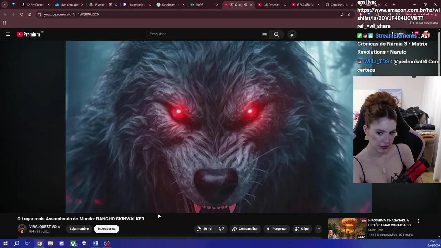Bookmark this page with star icon
The width and height of the screenshot is (441, 248).
tap(349, 14)
